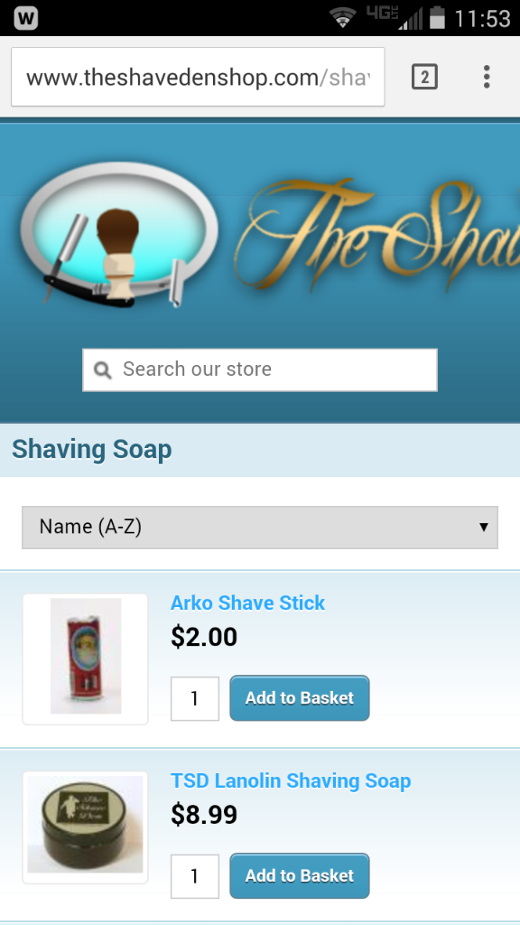The width and height of the screenshot is (520, 925).
Task: Select the TSD Lanolin Soap quantity box
Action: click(195, 876)
